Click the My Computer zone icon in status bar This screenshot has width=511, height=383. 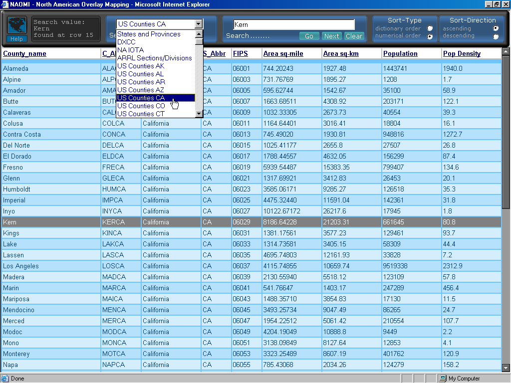(443, 379)
